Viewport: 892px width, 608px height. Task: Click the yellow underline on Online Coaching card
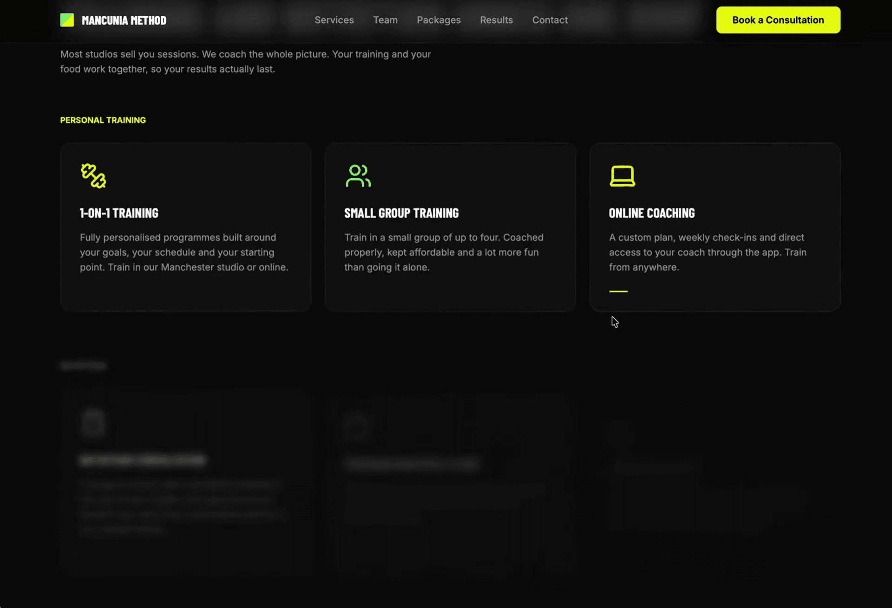click(618, 291)
